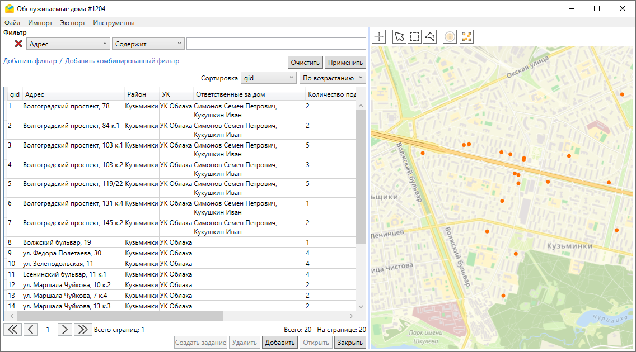This screenshot has width=636, height=352.
Task: Jump to the first page of results
Action: coord(12,330)
